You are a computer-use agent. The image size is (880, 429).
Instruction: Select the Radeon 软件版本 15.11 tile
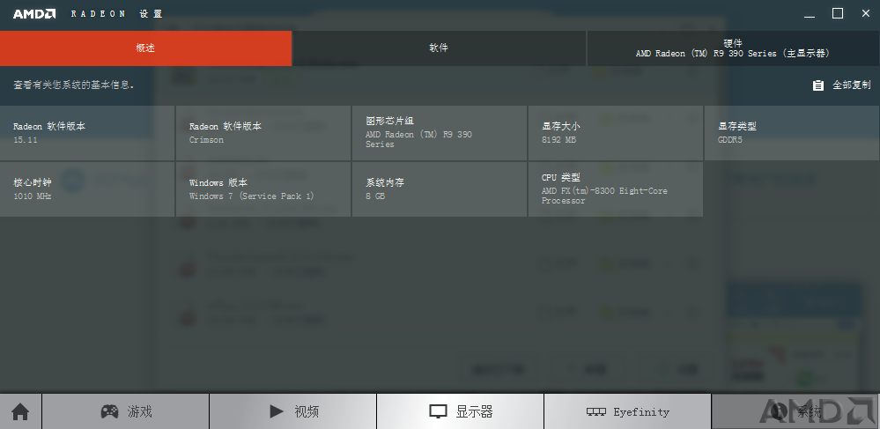87,133
